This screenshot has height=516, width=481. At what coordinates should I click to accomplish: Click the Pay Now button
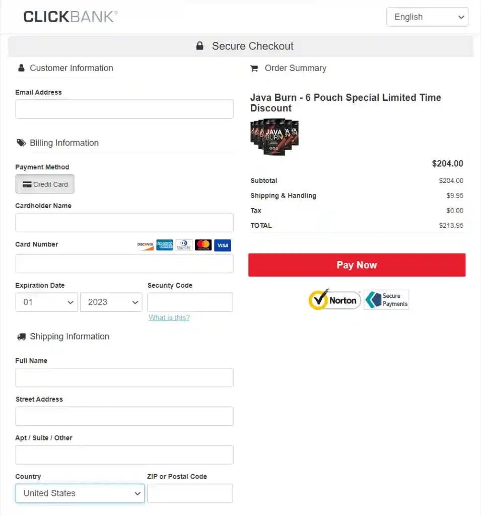point(357,265)
